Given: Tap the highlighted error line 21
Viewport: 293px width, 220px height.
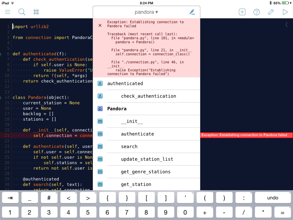Looking at the screenshot, I should (x=46, y=135).
